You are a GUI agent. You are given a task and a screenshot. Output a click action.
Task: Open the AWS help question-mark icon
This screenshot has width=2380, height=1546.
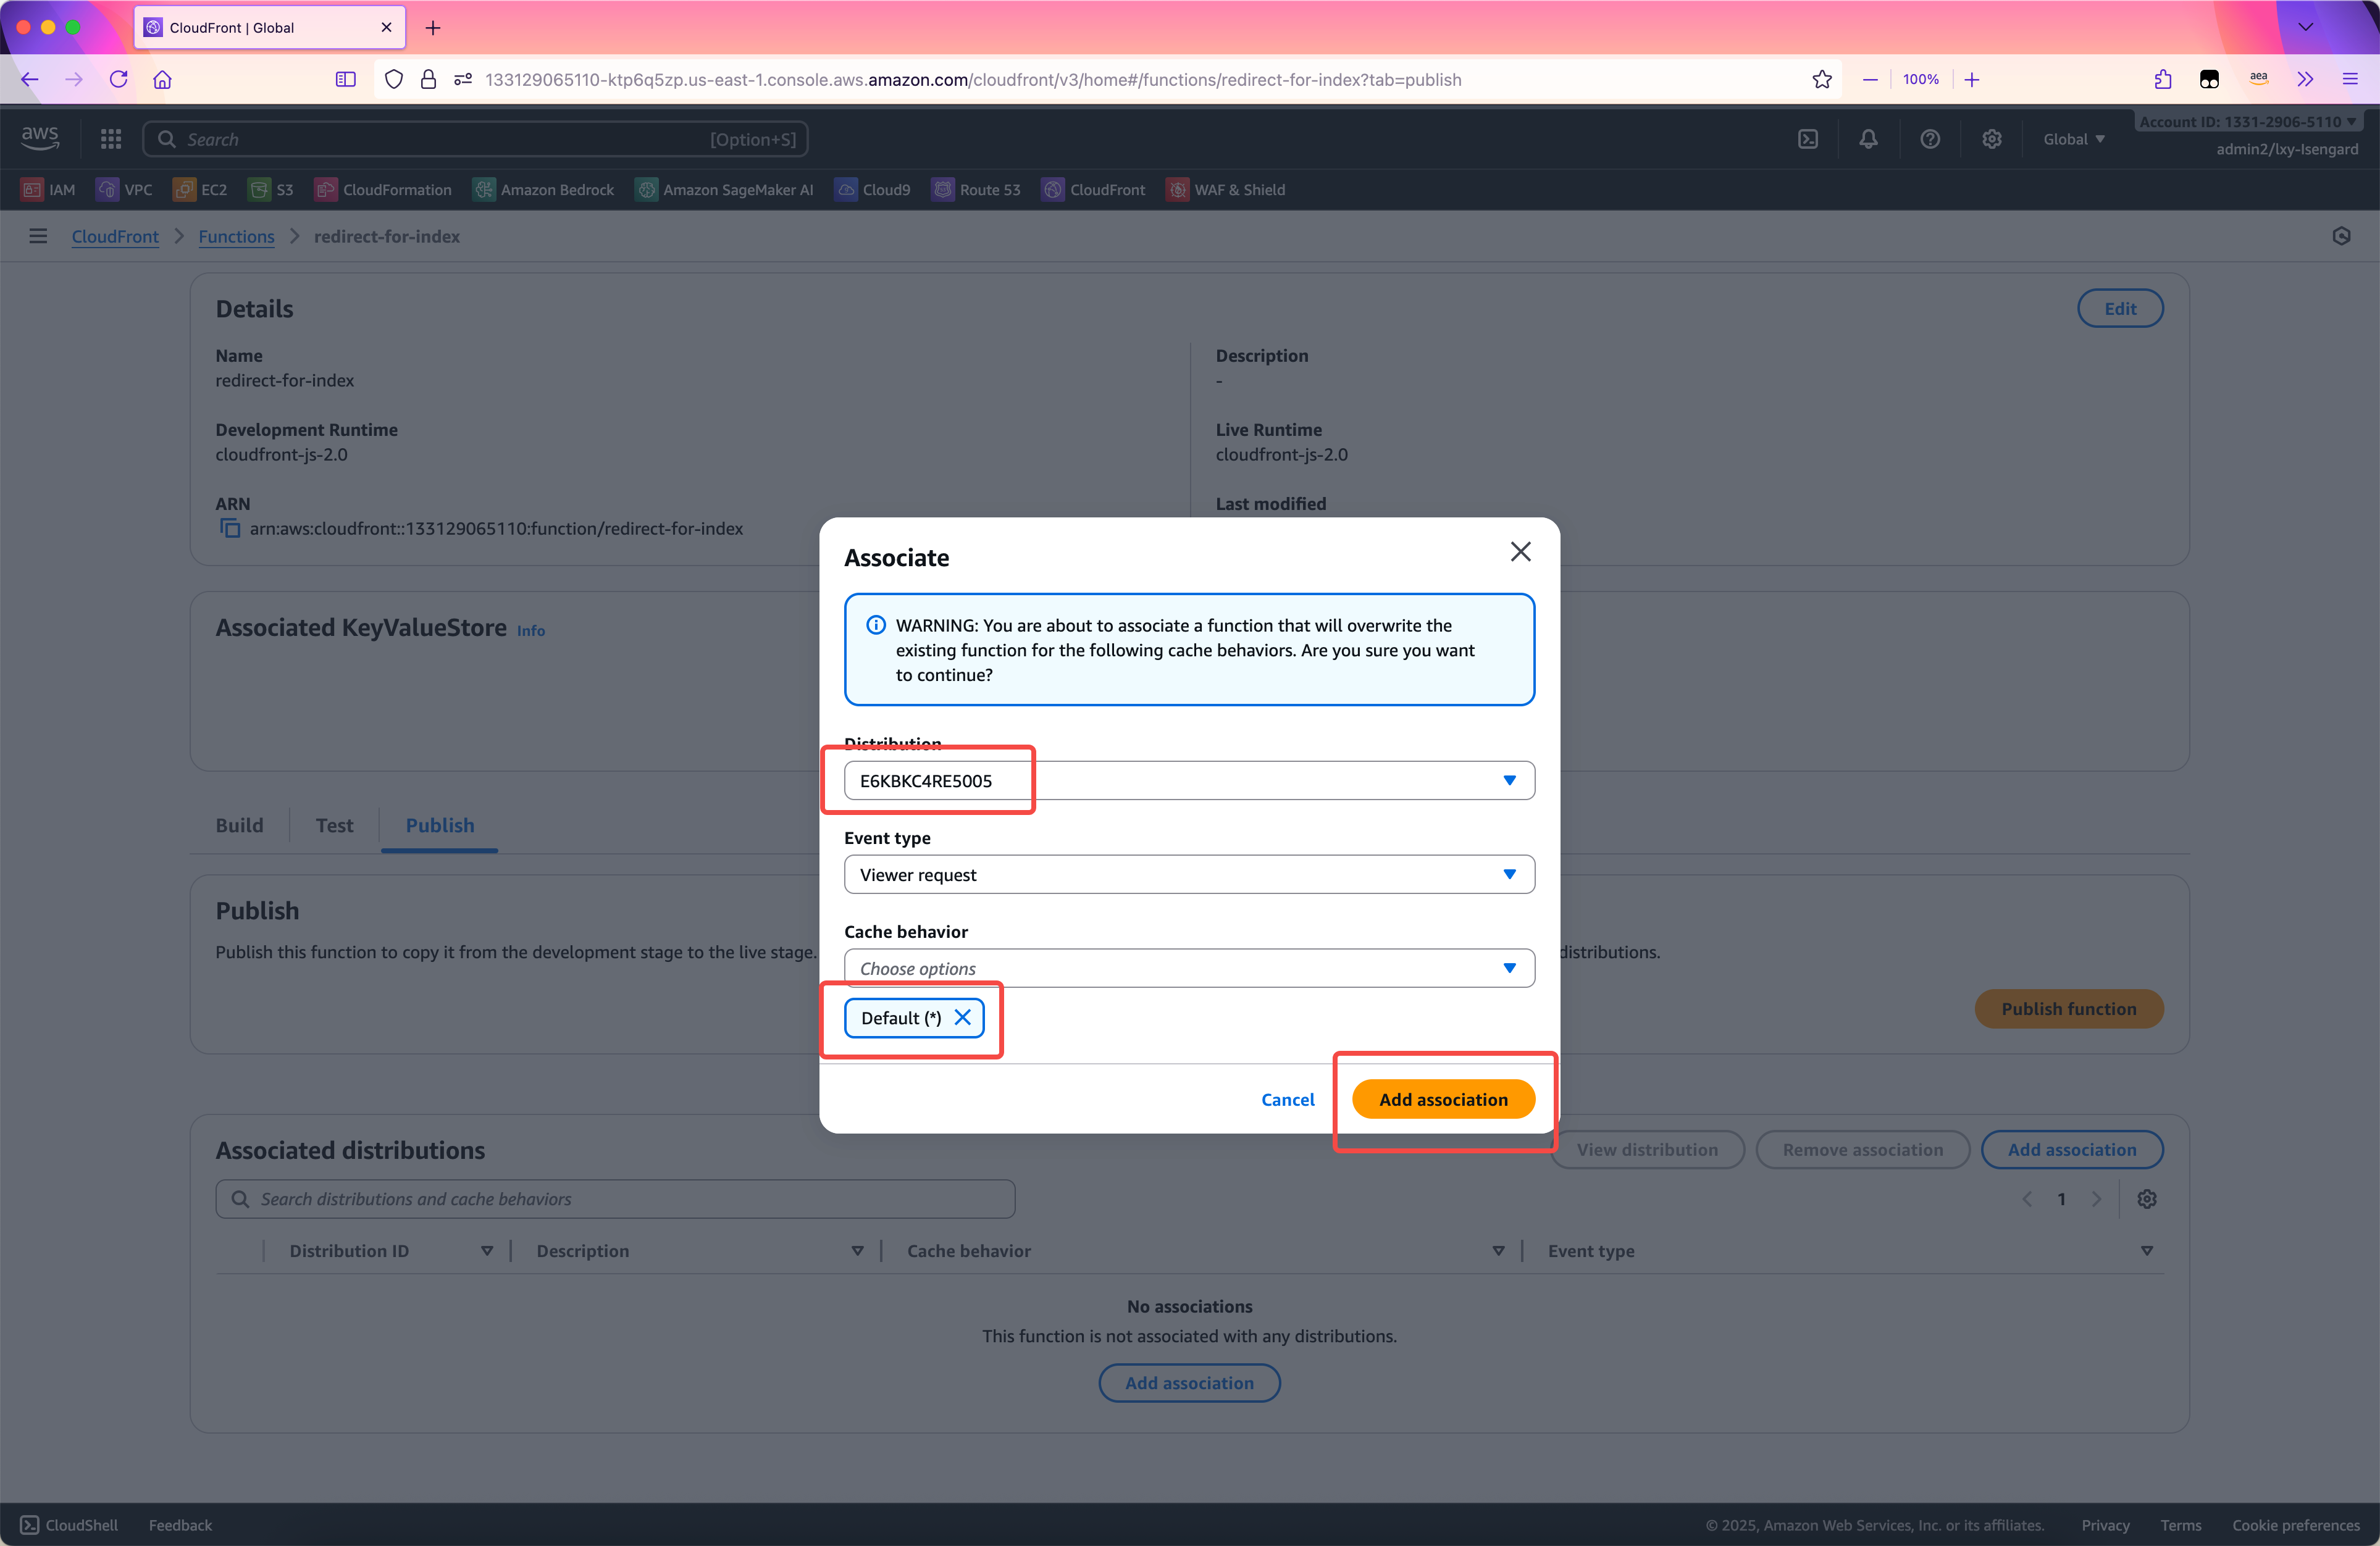click(1930, 139)
